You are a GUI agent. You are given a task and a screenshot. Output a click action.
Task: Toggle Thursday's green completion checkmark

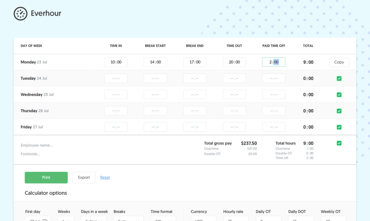coord(339,111)
